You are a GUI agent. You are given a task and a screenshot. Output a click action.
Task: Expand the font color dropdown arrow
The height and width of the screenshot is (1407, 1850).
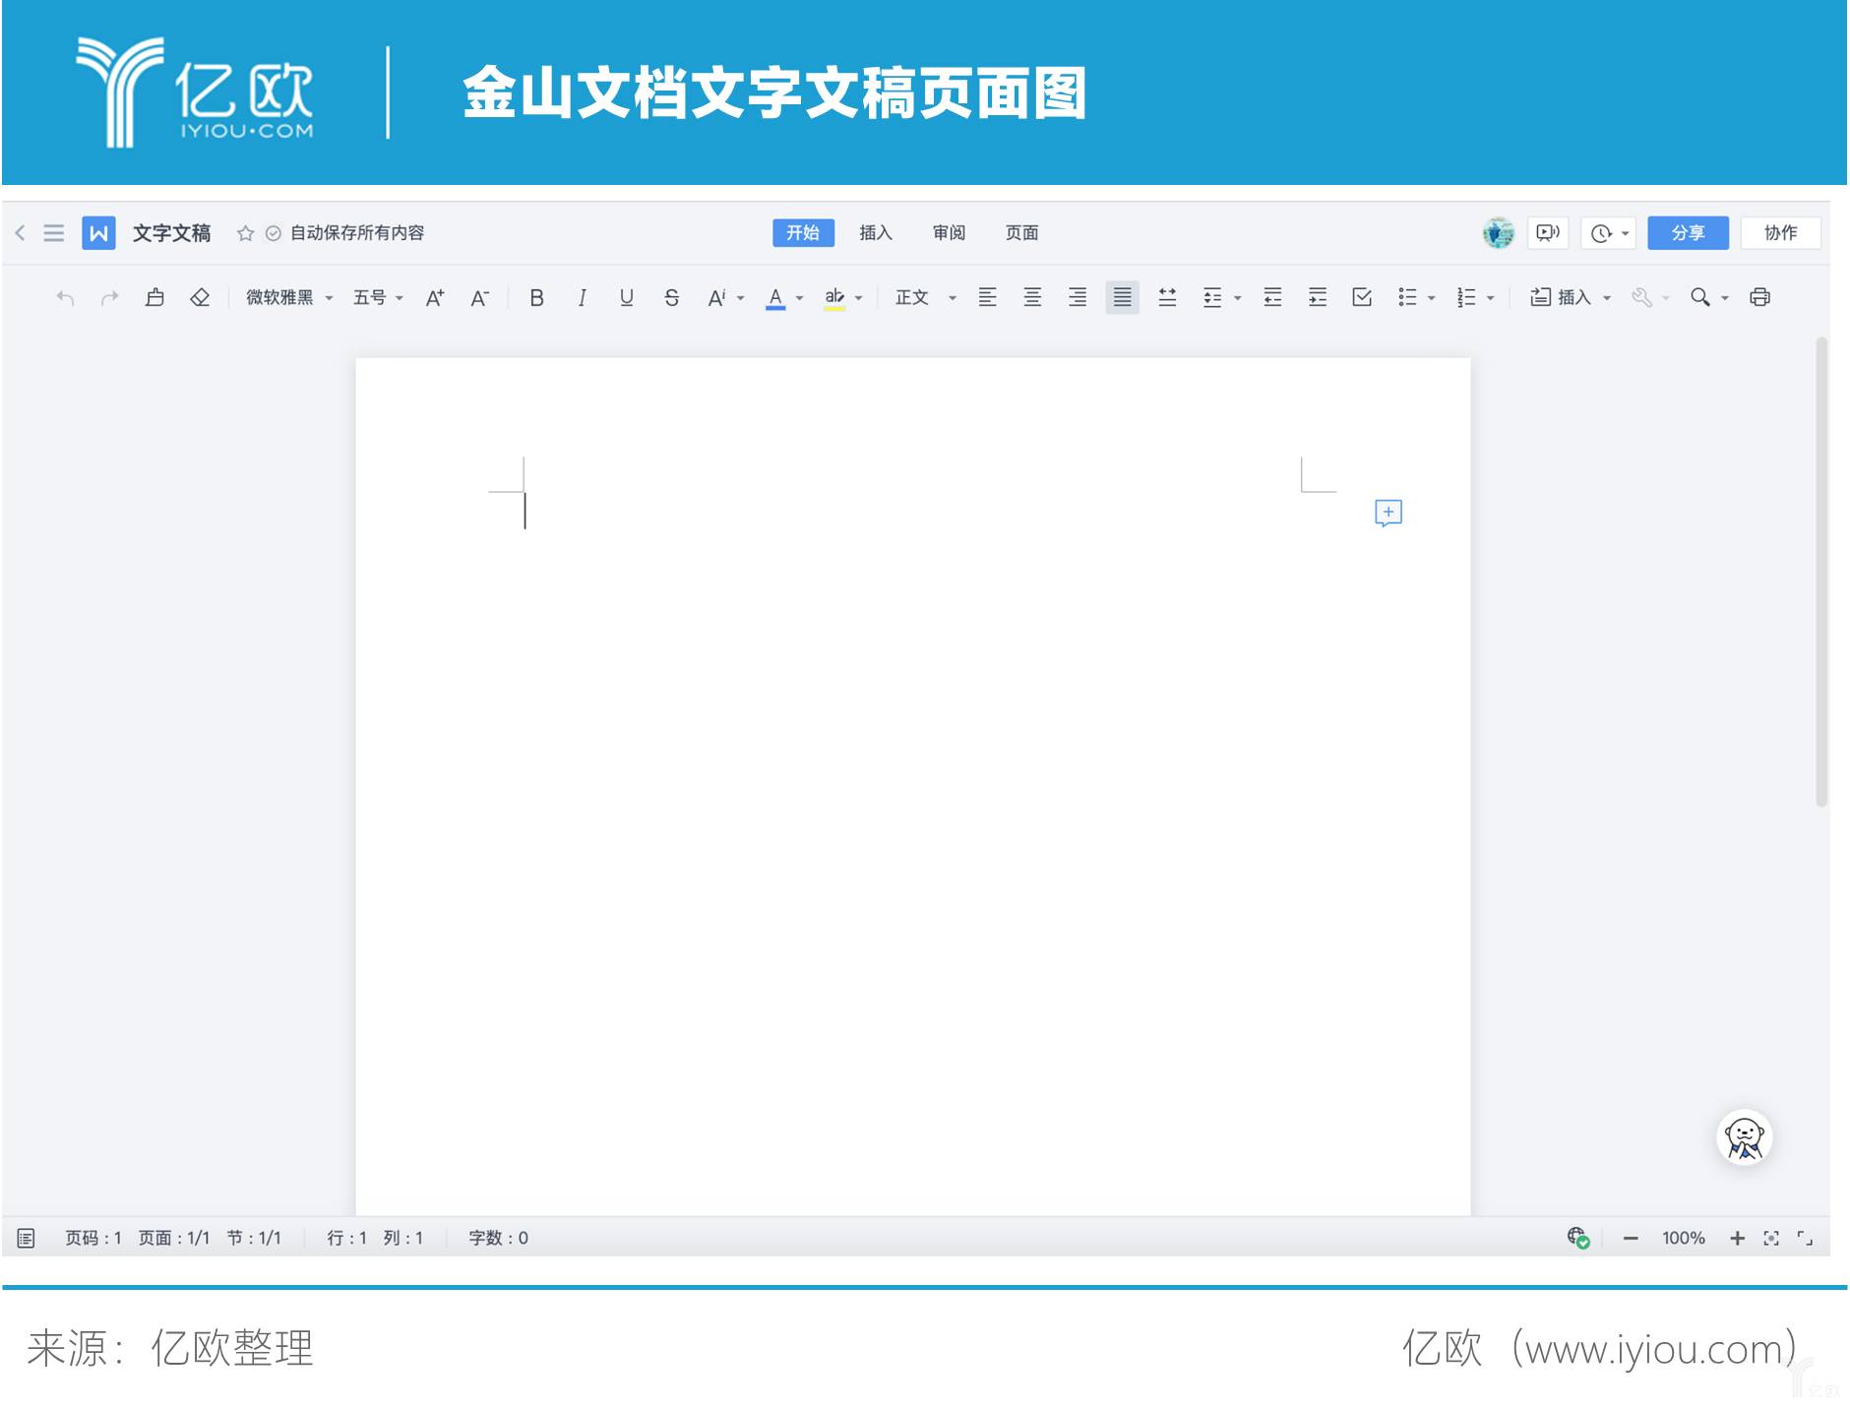(x=800, y=298)
